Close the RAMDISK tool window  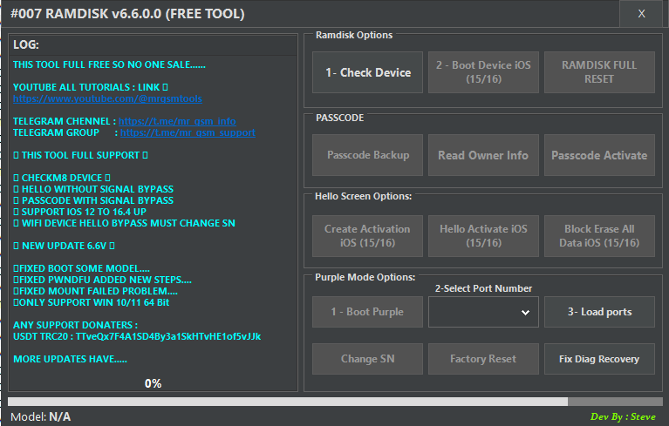[641, 14]
